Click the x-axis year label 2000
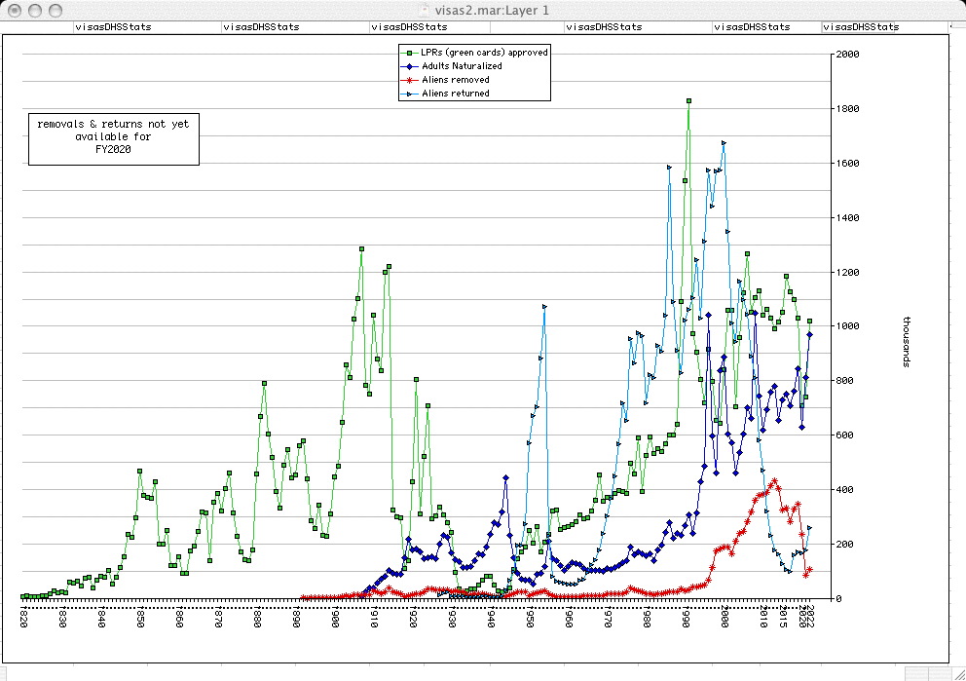 [724, 617]
